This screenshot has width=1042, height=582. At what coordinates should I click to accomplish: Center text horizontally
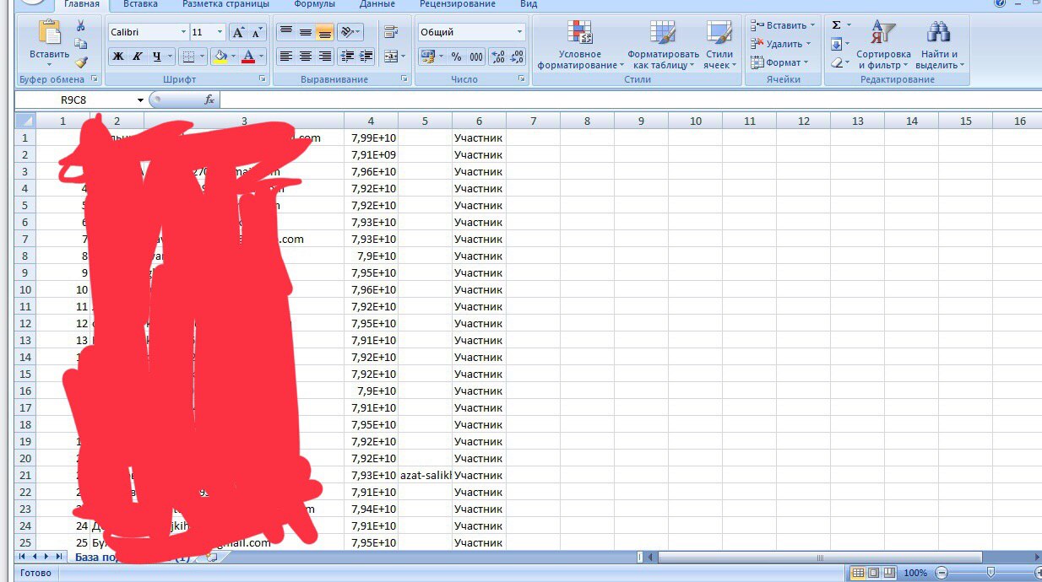305,57
